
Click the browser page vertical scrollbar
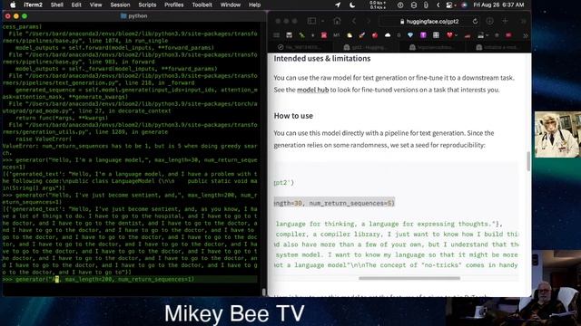click(528, 161)
